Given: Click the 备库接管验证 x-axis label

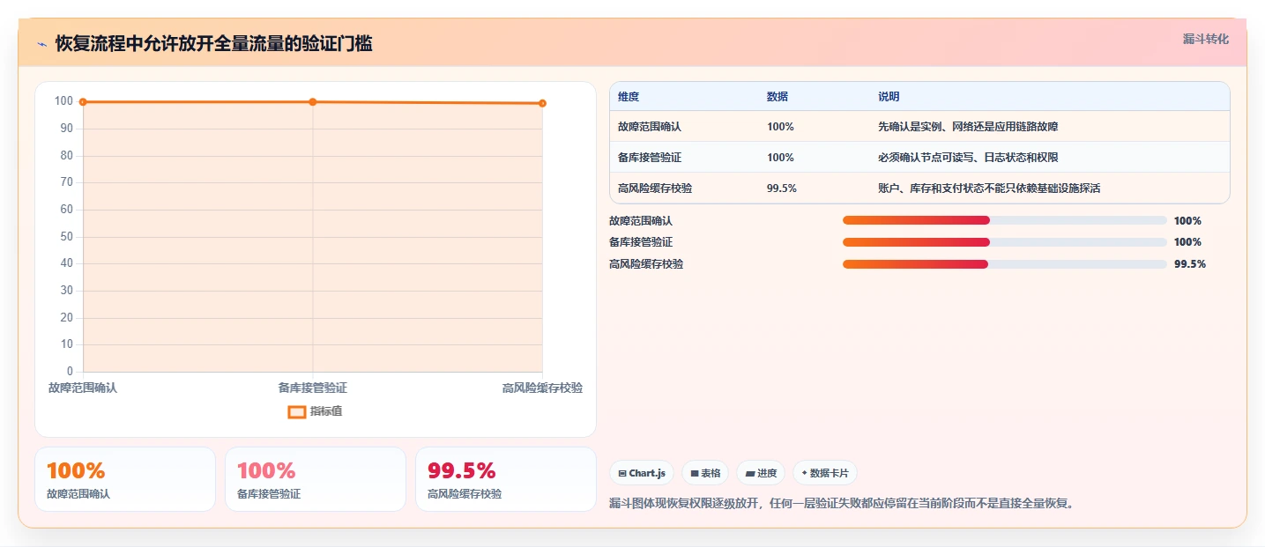Looking at the screenshot, I should (313, 388).
